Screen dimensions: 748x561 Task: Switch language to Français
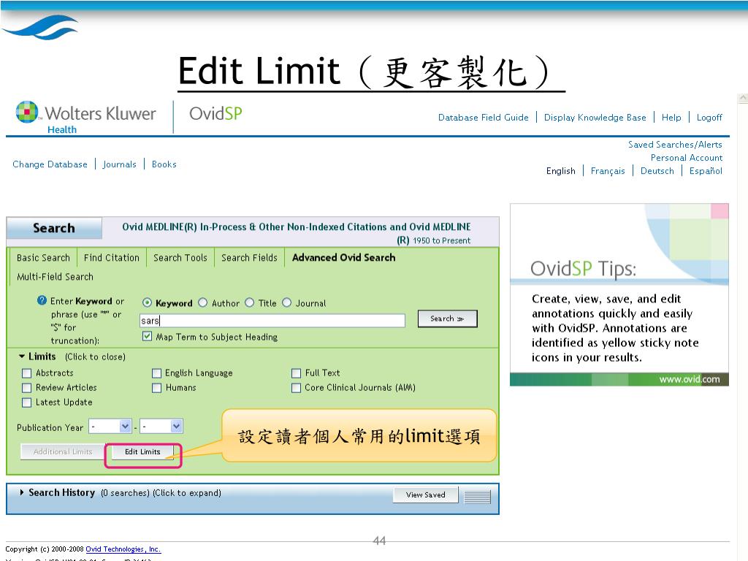click(x=608, y=171)
